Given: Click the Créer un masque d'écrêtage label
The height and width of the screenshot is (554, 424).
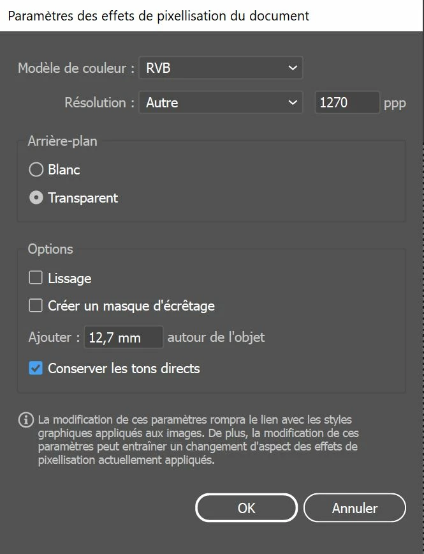Looking at the screenshot, I should 131,306.
